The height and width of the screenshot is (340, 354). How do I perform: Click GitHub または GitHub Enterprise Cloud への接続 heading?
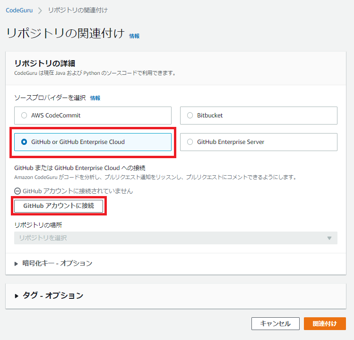[x=80, y=168]
